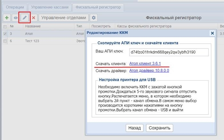Close the Редактирование ККМ dialog

coord(212,33)
